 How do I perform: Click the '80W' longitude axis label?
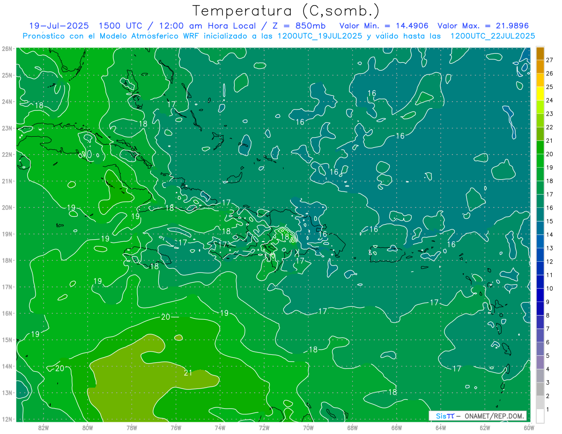pyautogui.click(x=88, y=427)
